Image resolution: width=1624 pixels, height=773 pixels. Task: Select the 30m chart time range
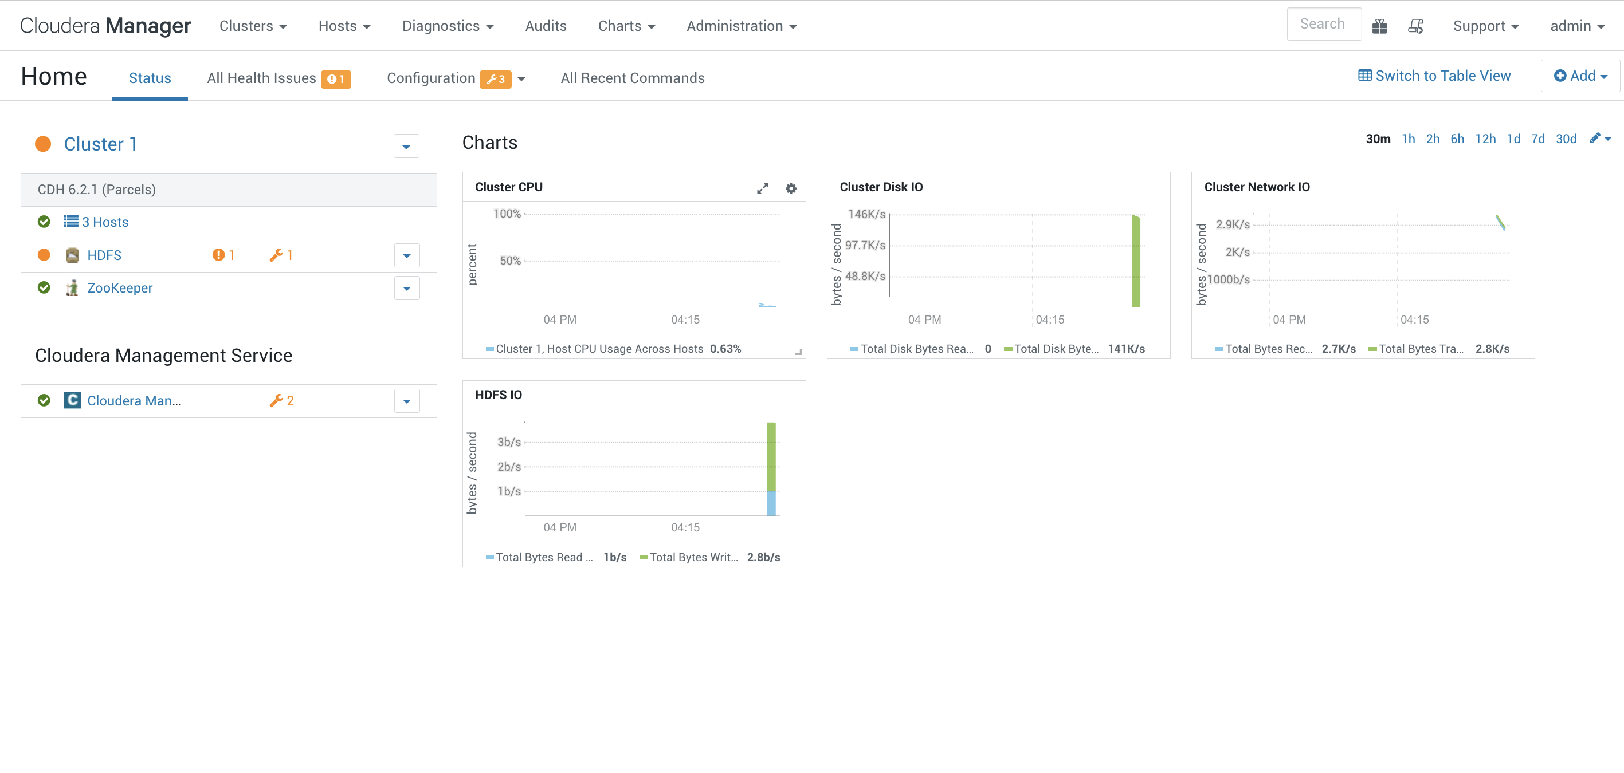click(1378, 139)
